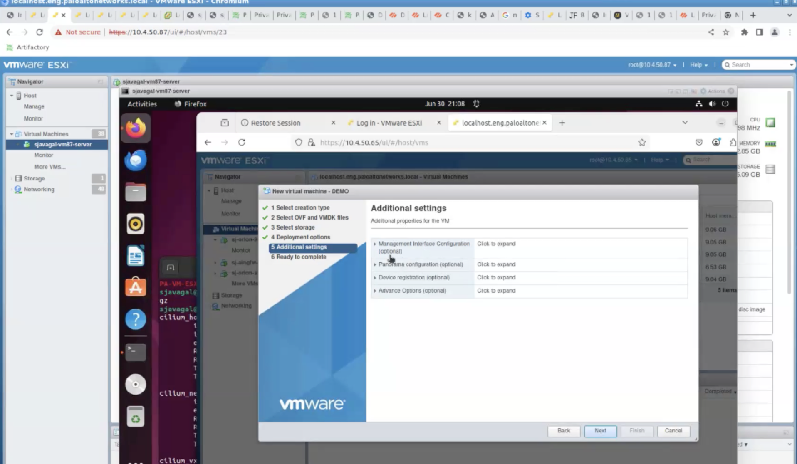Open Terminal from the Ubuntu dock

pyautogui.click(x=136, y=352)
